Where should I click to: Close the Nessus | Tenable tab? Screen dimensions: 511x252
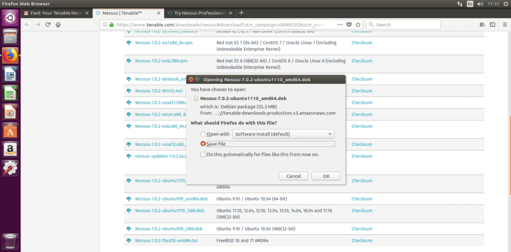pos(158,13)
